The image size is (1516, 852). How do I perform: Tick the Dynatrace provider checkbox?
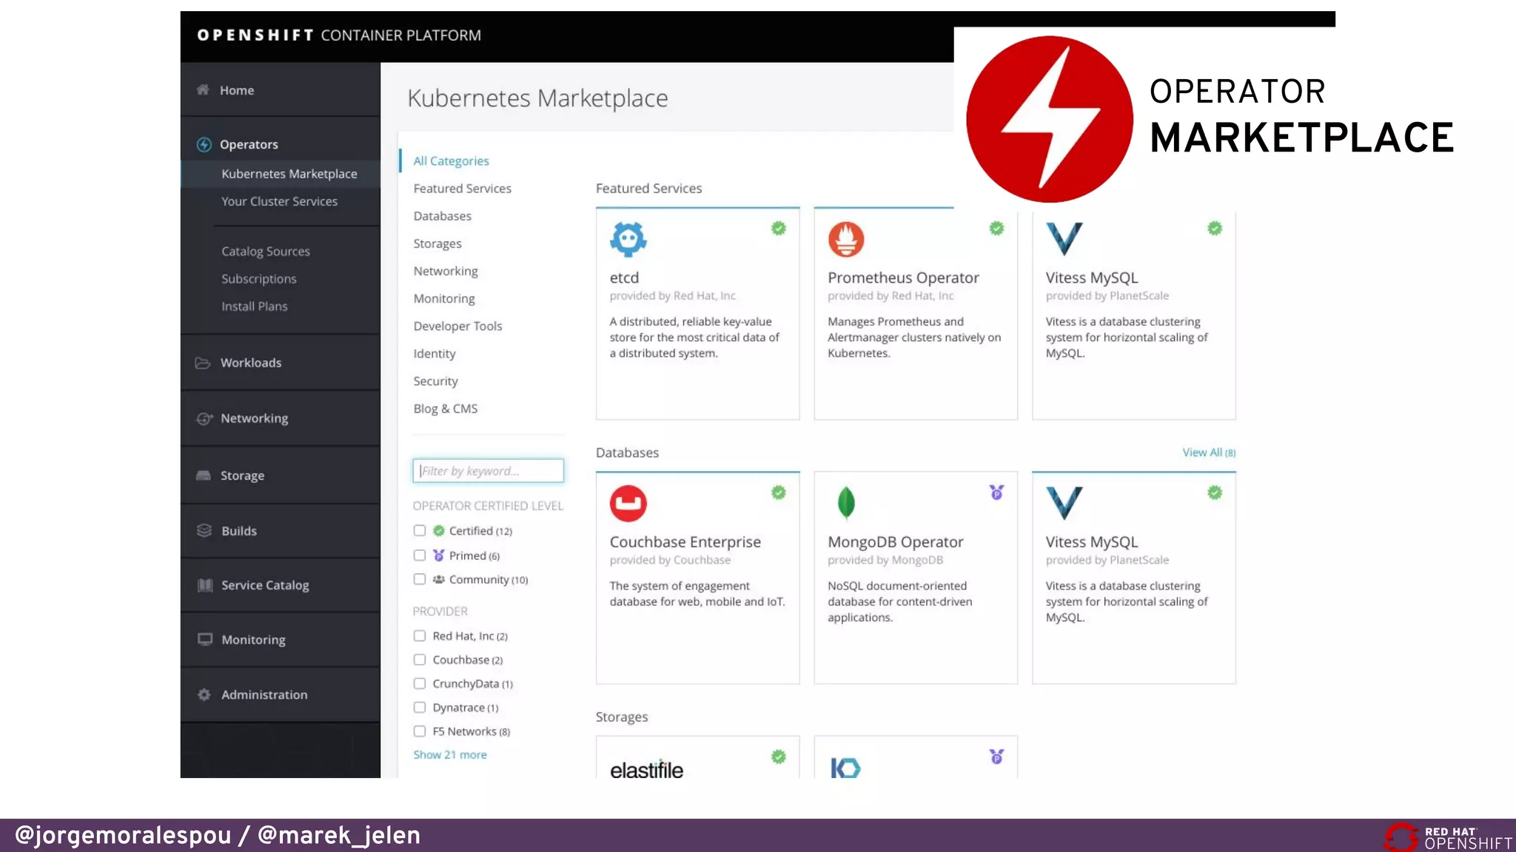click(x=420, y=707)
